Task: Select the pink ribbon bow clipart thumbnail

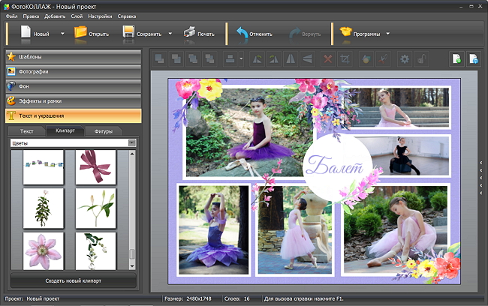Action: coord(95,166)
